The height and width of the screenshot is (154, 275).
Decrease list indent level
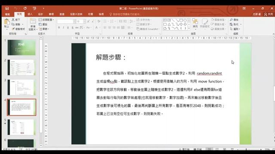[120, 21]
